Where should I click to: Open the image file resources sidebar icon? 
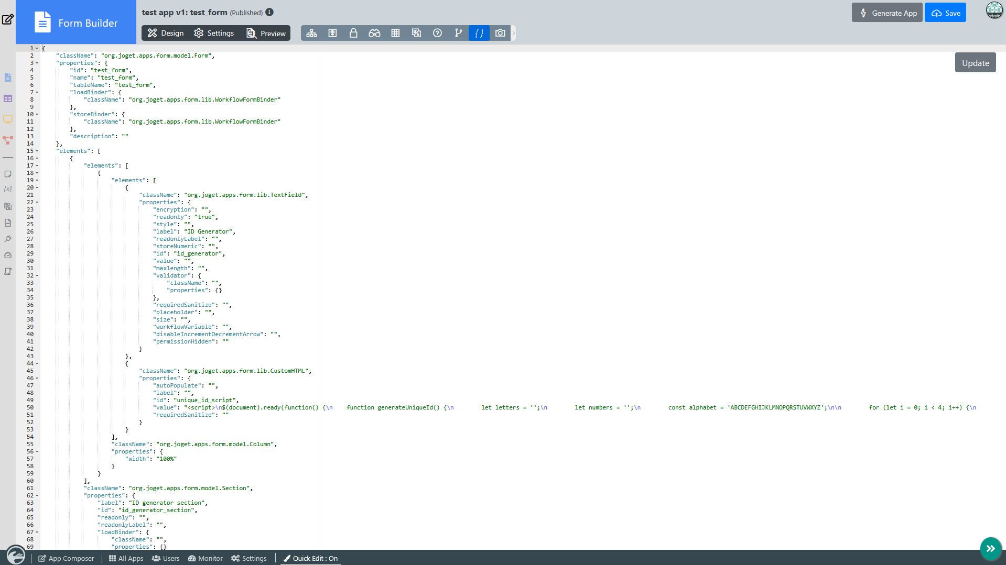(x=8, y=223)
